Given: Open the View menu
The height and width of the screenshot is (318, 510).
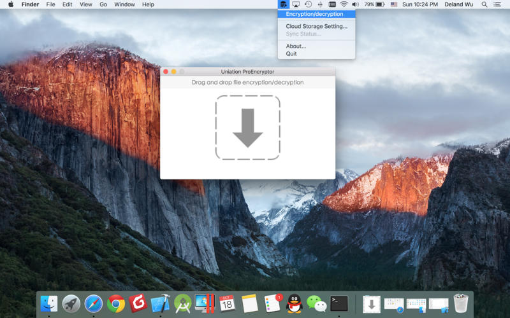Looking at the screenshot, I should point(86,4).
